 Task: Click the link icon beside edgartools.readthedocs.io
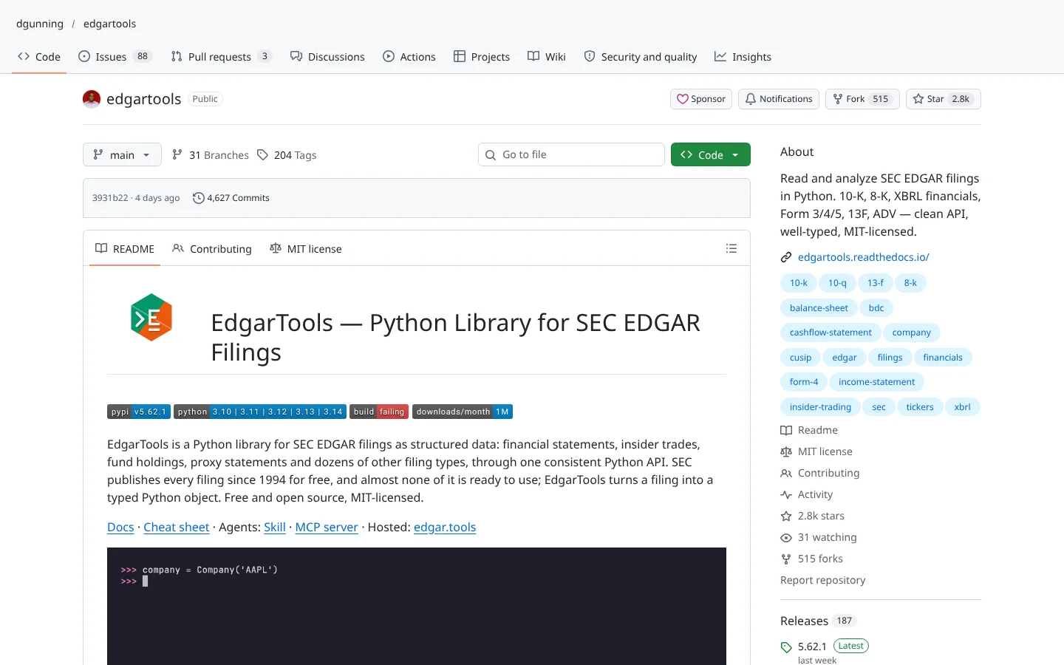click(x=786, y=257)
